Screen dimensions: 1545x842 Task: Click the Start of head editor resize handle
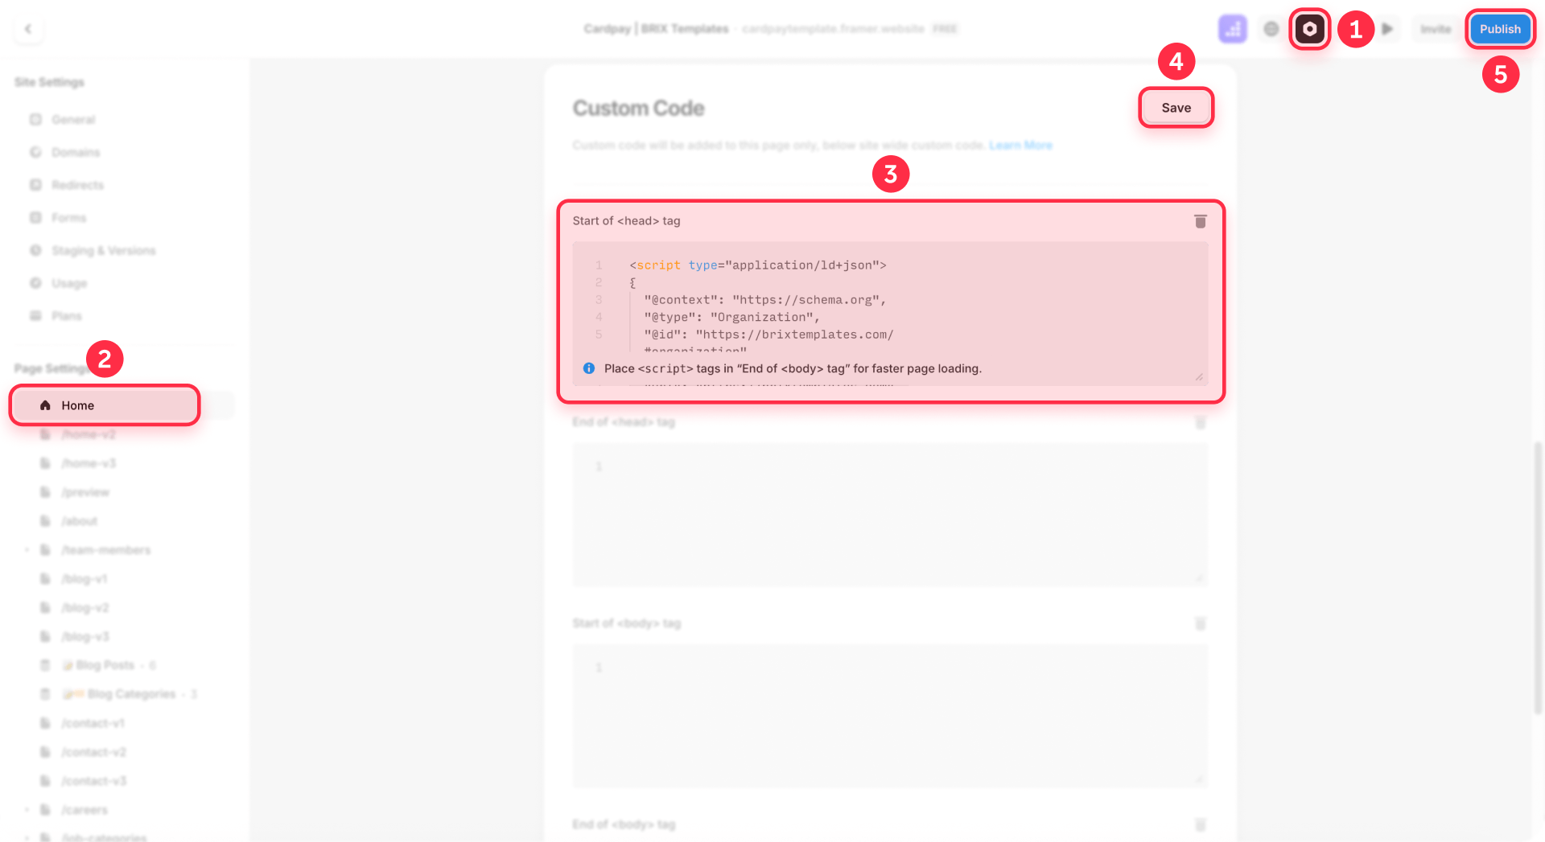click(1199, 376)
